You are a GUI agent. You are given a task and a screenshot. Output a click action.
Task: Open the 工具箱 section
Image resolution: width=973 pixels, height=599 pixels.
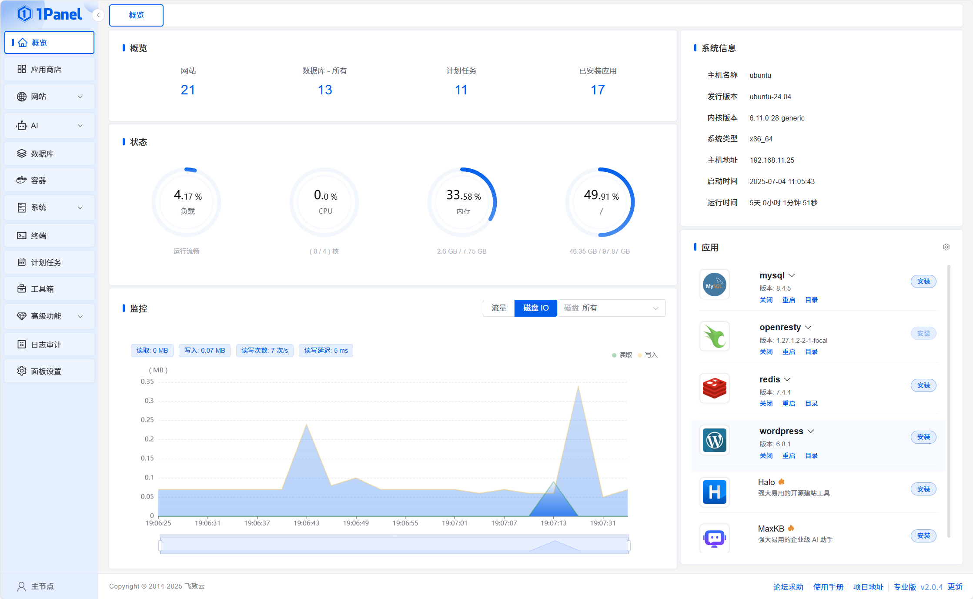click(49, 288)
